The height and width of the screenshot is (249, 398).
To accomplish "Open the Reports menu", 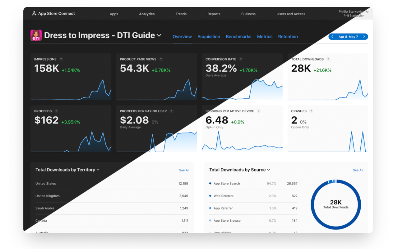I will coord(214,14).
